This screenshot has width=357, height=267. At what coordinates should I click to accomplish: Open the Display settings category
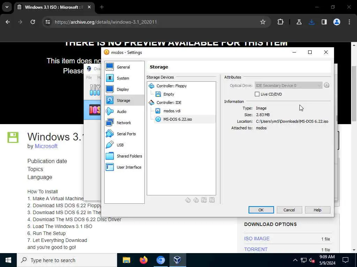(124, 89)
